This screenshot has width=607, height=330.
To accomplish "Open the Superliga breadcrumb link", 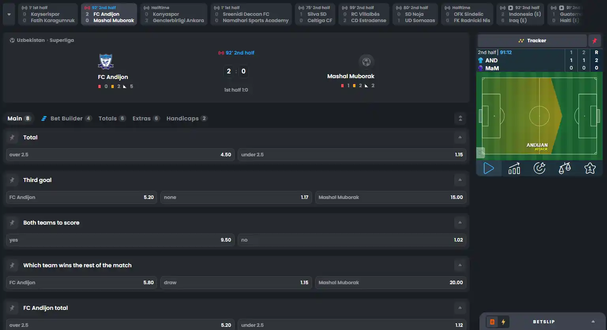I will (x=62, y=40).
